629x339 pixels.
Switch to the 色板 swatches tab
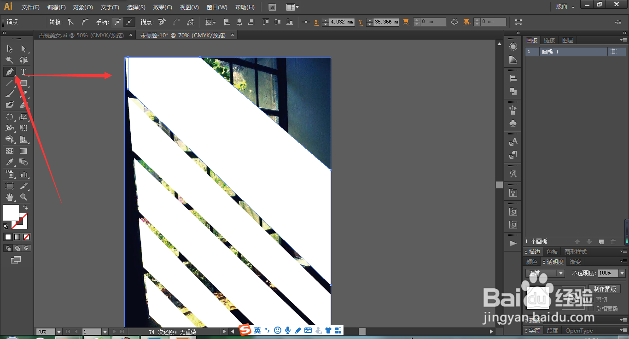[x=552, y=252]
